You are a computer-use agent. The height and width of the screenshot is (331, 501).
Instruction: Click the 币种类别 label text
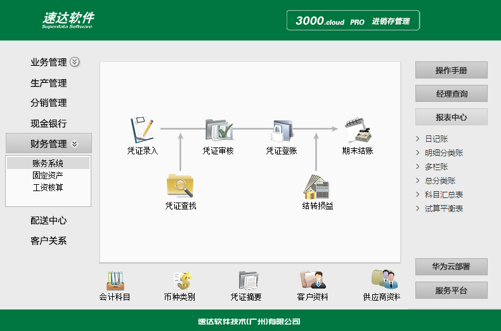click(x=179, y=297)
